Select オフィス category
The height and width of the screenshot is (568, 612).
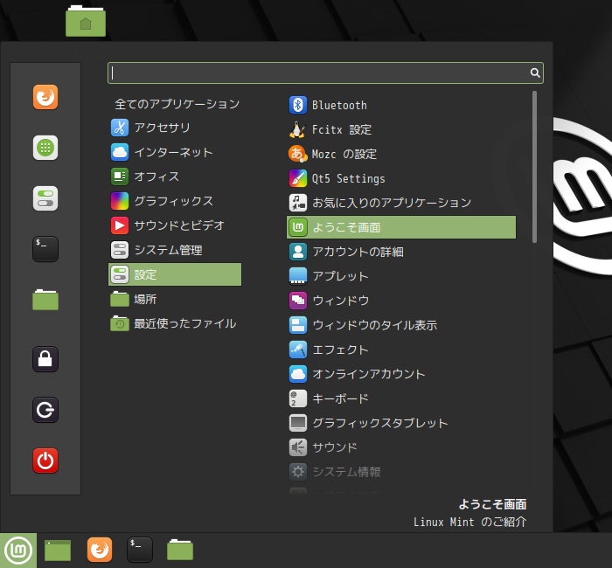coord(175,177)
